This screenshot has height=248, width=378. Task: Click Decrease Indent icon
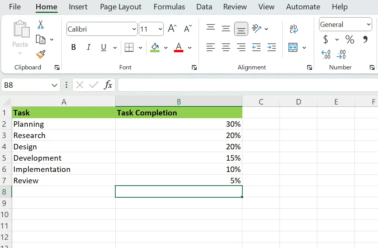pos(256,47)
